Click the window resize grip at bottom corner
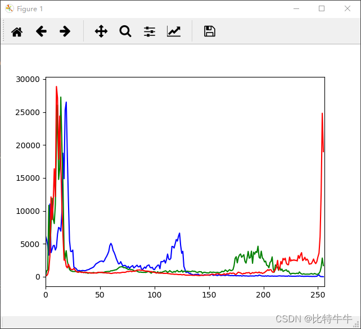This screenshot has width=361, height=329. point(356,324)
